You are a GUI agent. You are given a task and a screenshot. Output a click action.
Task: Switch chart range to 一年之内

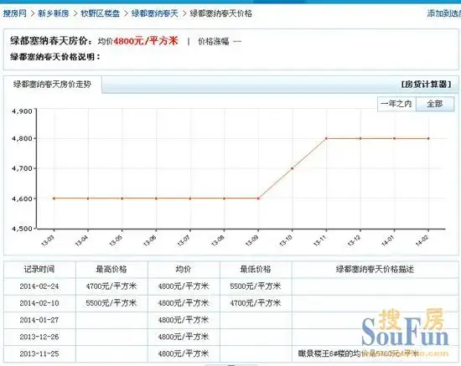pyautogui.click(x=396, y=104)
